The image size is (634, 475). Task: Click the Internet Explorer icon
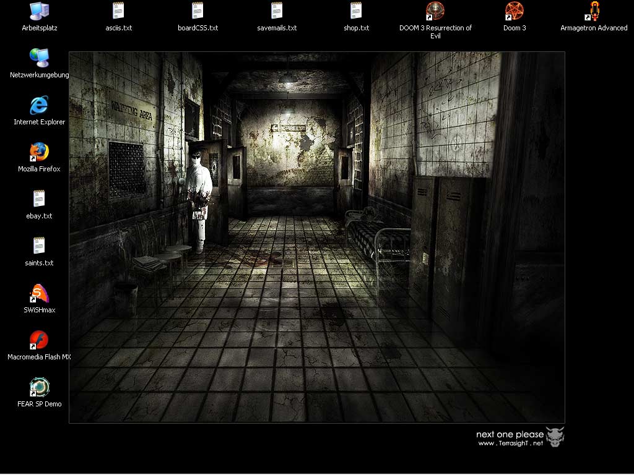(x=39, y=105)
